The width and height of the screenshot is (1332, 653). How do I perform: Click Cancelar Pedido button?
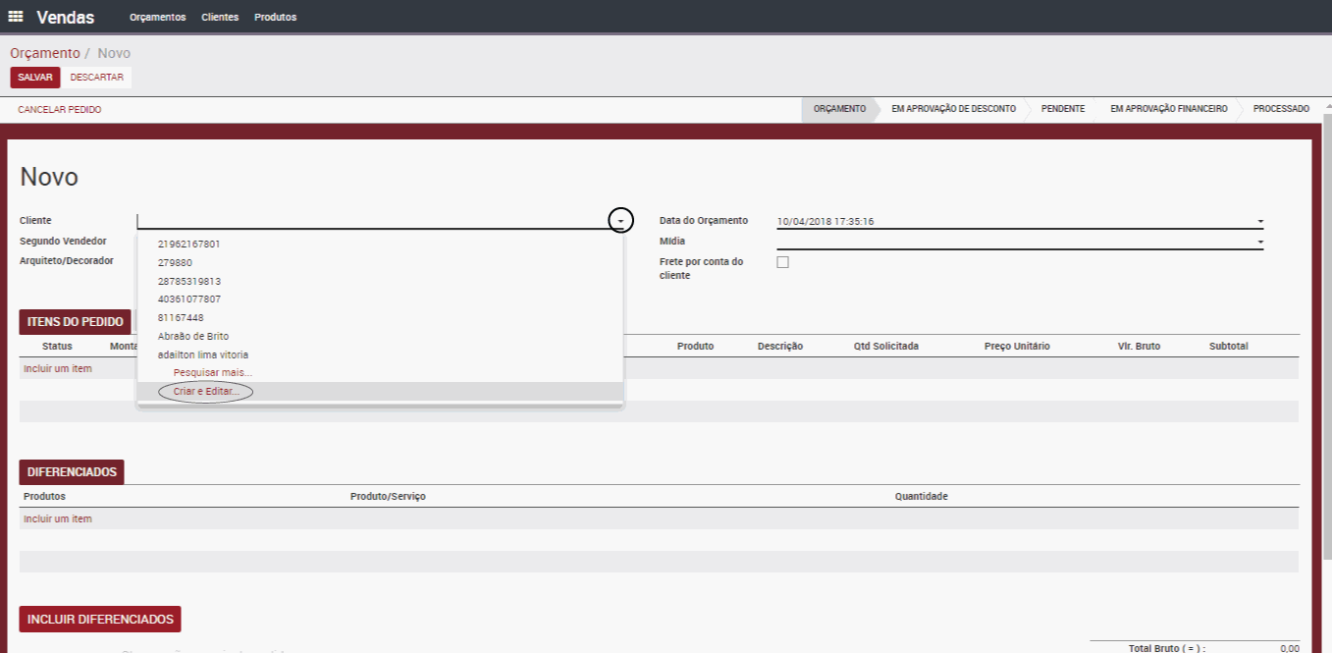coord(60,110)
